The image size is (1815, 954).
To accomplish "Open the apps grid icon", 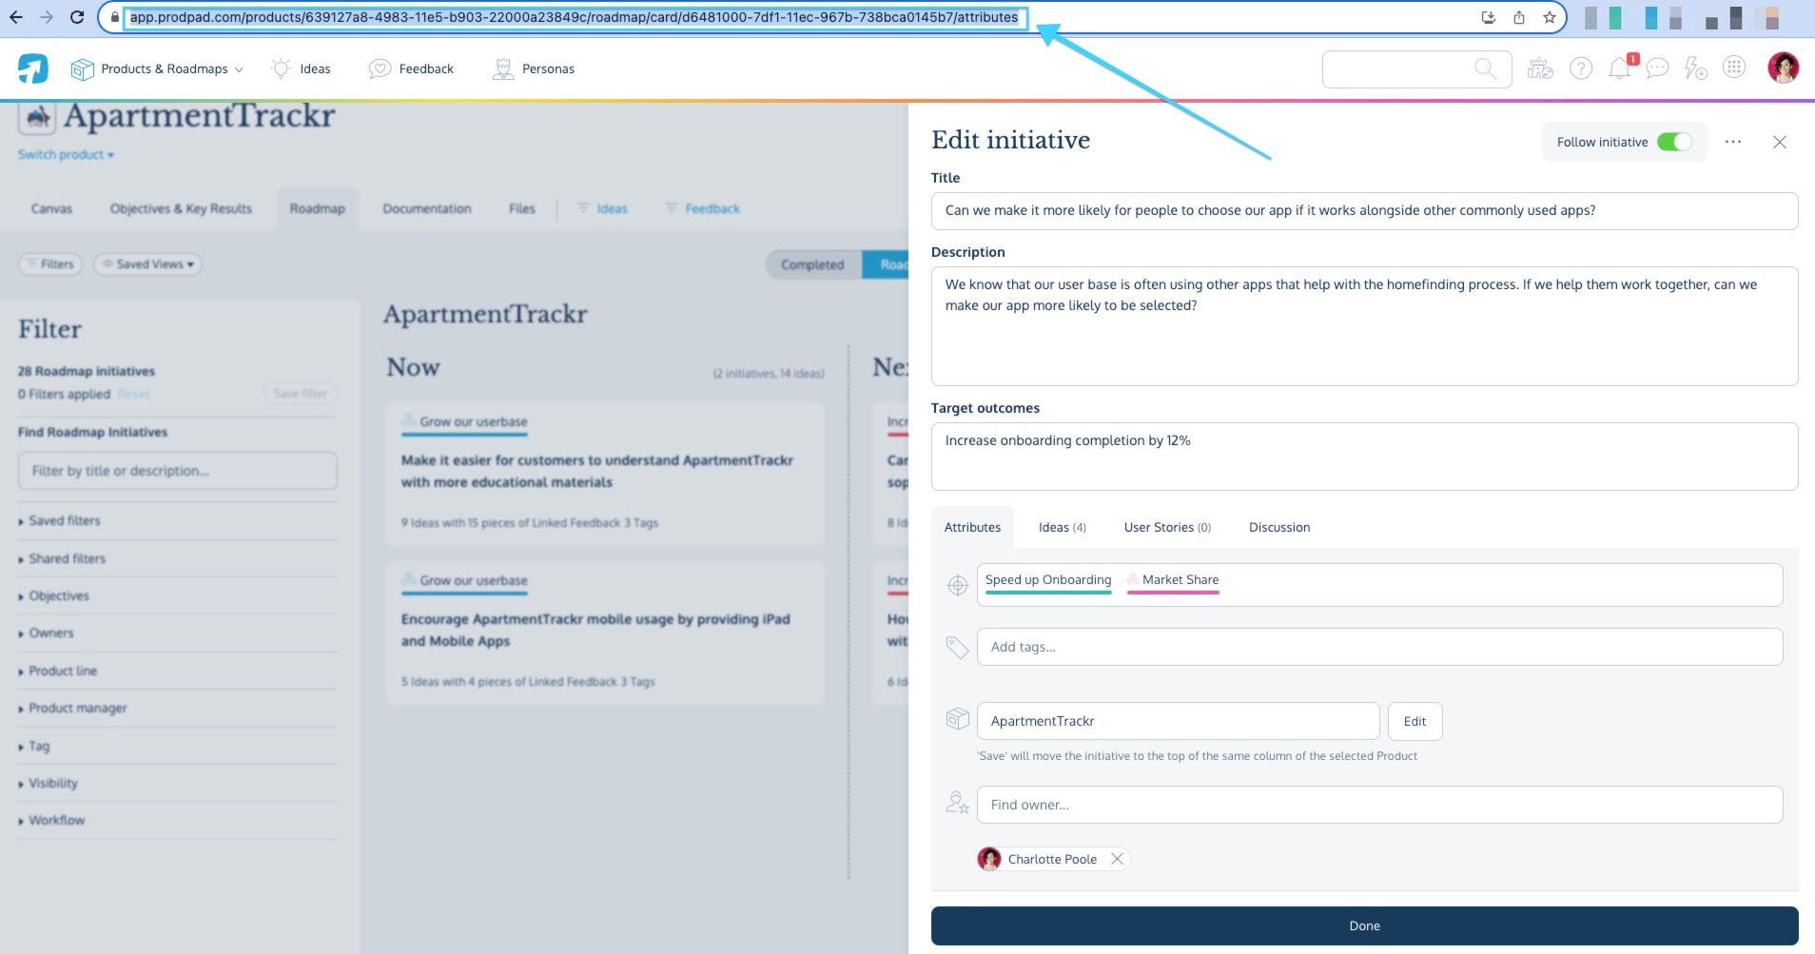I will [x=1735, y=68].
